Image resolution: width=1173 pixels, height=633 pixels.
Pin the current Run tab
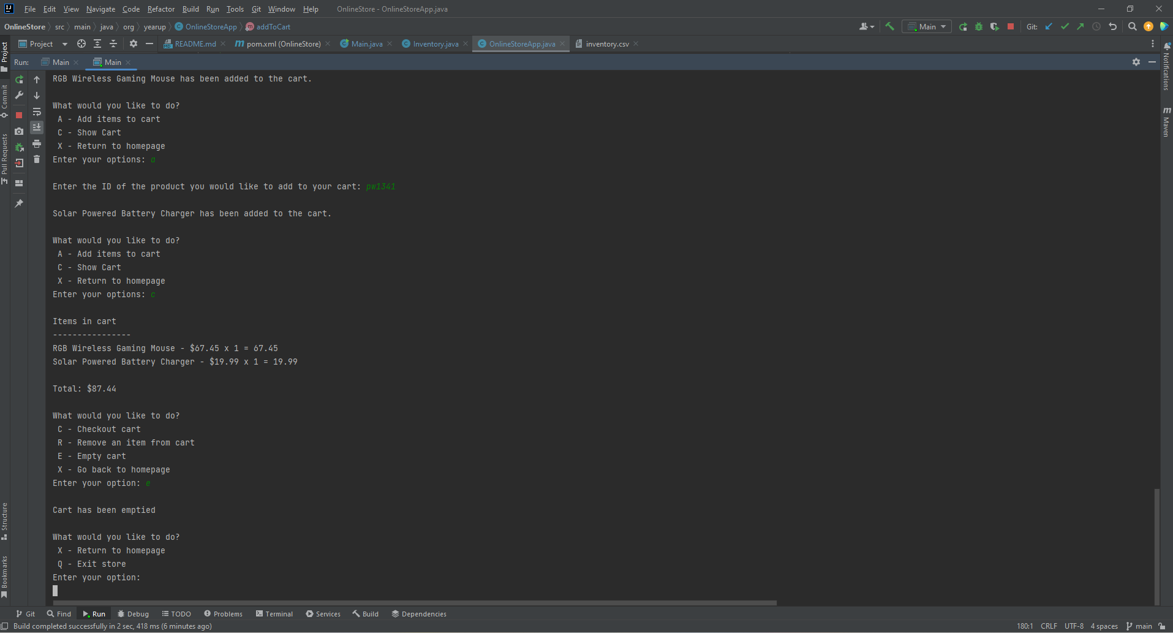19,203
